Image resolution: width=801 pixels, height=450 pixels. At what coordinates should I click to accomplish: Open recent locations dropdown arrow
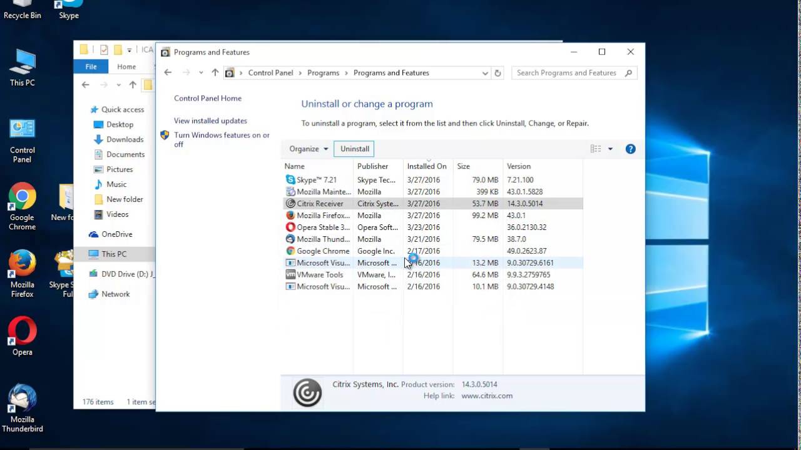tap(201, 72)
